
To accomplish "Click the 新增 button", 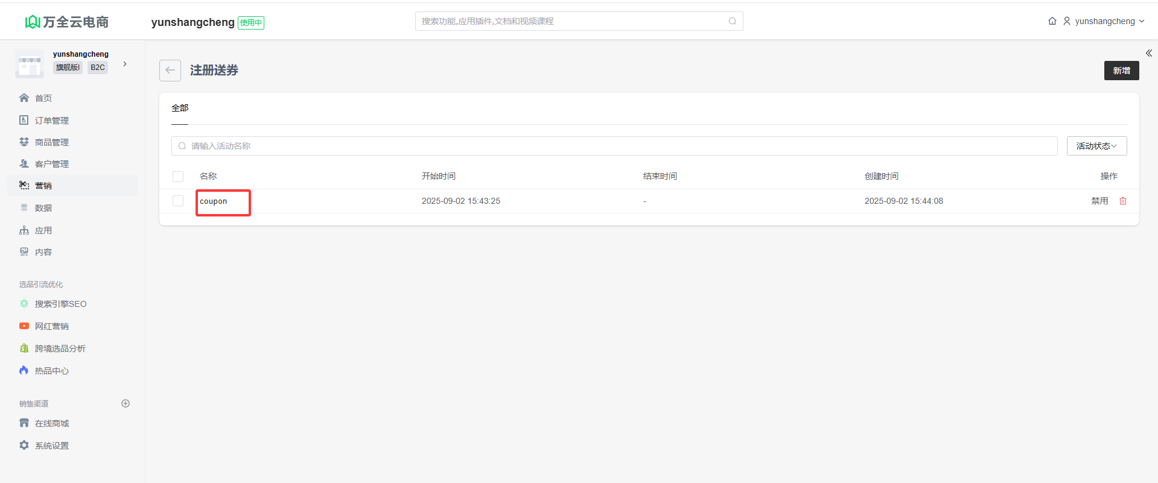I will pos(1121,71).
